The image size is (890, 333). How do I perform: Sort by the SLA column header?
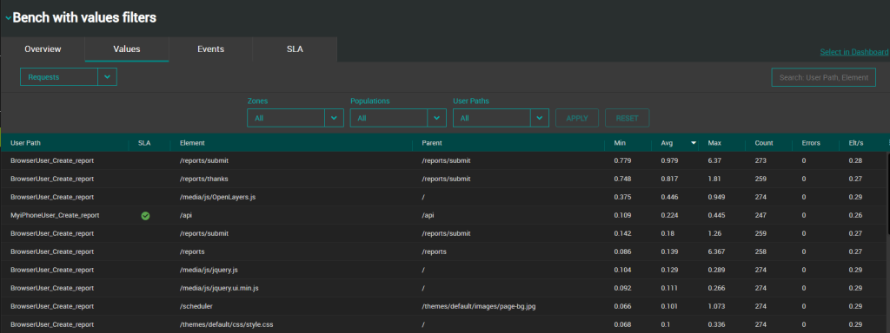(x=143, y=143)
